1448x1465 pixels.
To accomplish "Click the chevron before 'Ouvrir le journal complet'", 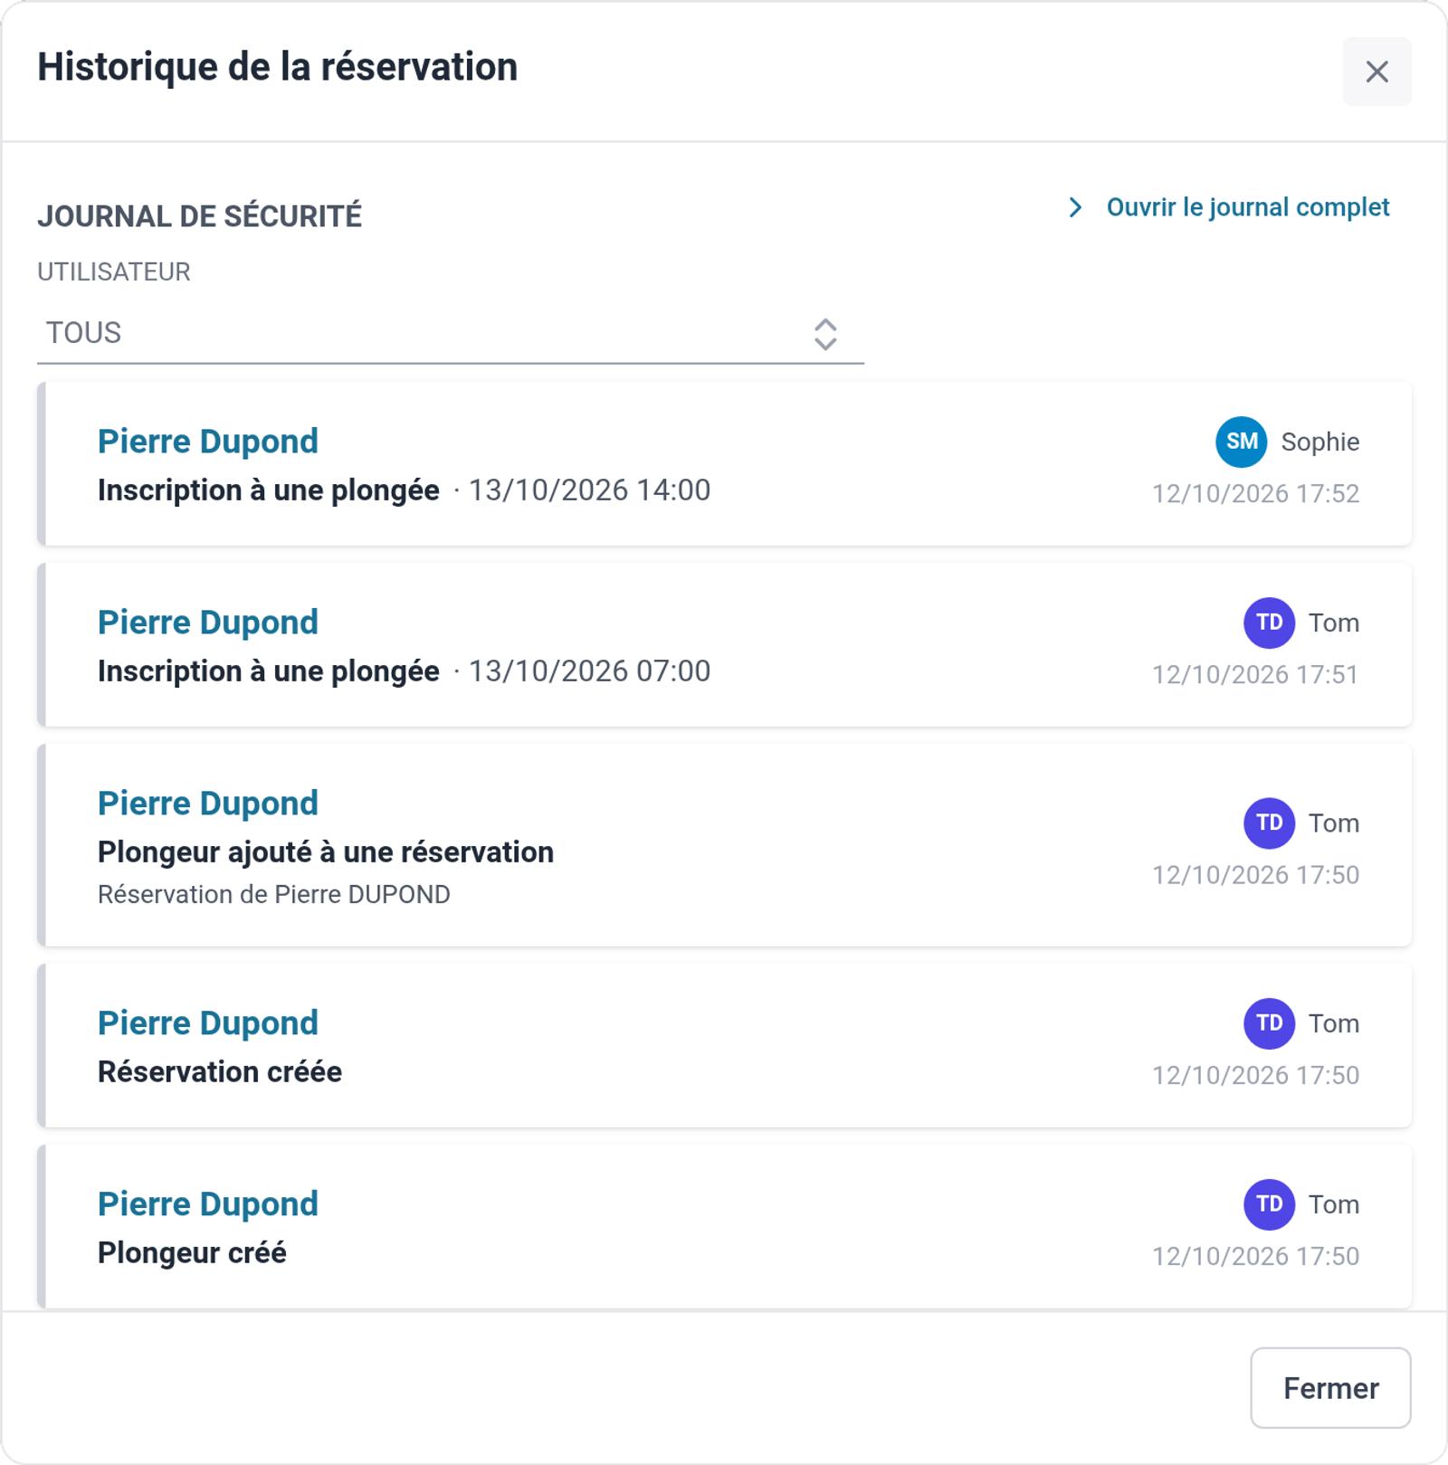I will pos(1075,207).
